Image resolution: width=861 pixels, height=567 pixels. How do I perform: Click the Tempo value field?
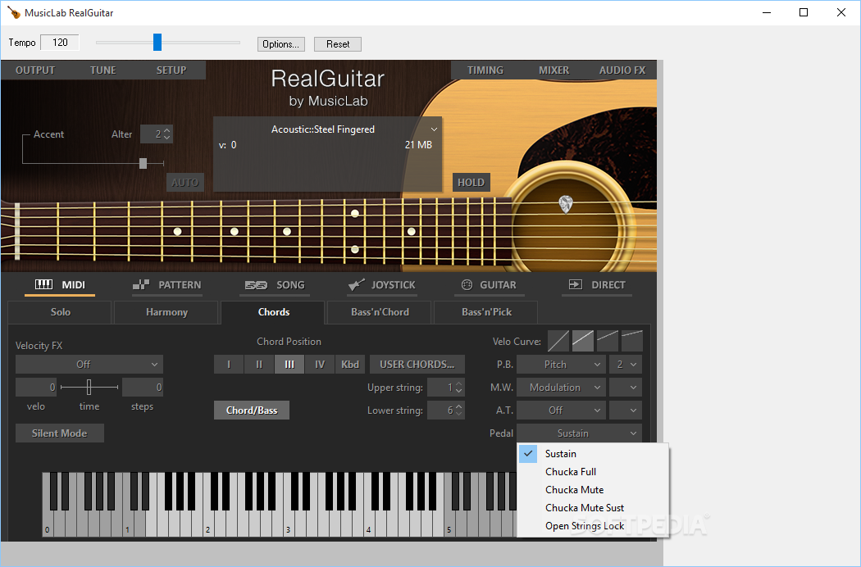60,43
